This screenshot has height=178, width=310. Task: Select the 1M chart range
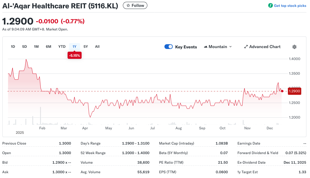[x=36, y=47]
